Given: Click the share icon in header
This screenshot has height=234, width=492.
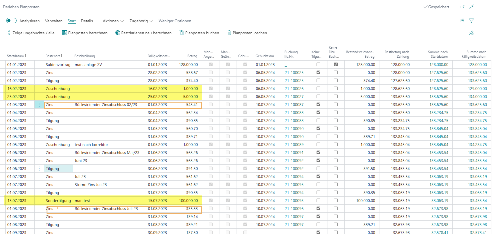Looking at the screenshot, I should pyautogui.click(x=462, y=21).
